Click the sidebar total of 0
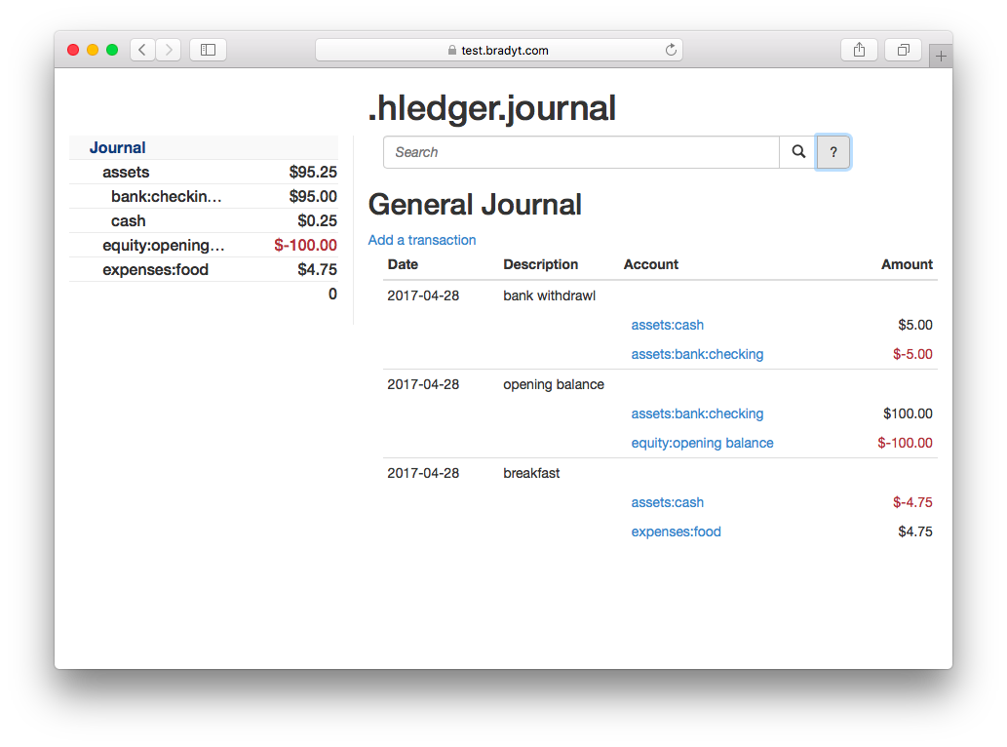1007x747 pixels. 332,294
